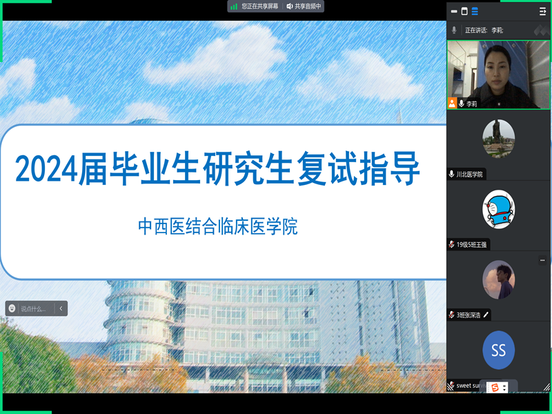The height and width of the screenshot is (414, 552).
Task: Click the rename pencil beside 3班张深浩
Action: pos(486,315)
